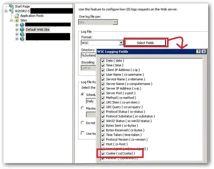
Task: Toggle Method ( cs-method ) checkbox
Action: pyautogui.click(x=103, y=98)
